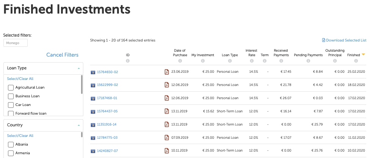Click the Cancel Filters link
Image resolution: width=375 pixels, height=158 pixels.
point(62,55)
